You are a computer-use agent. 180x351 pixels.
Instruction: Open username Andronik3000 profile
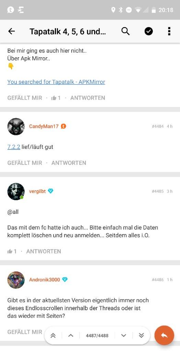point(44,280)
